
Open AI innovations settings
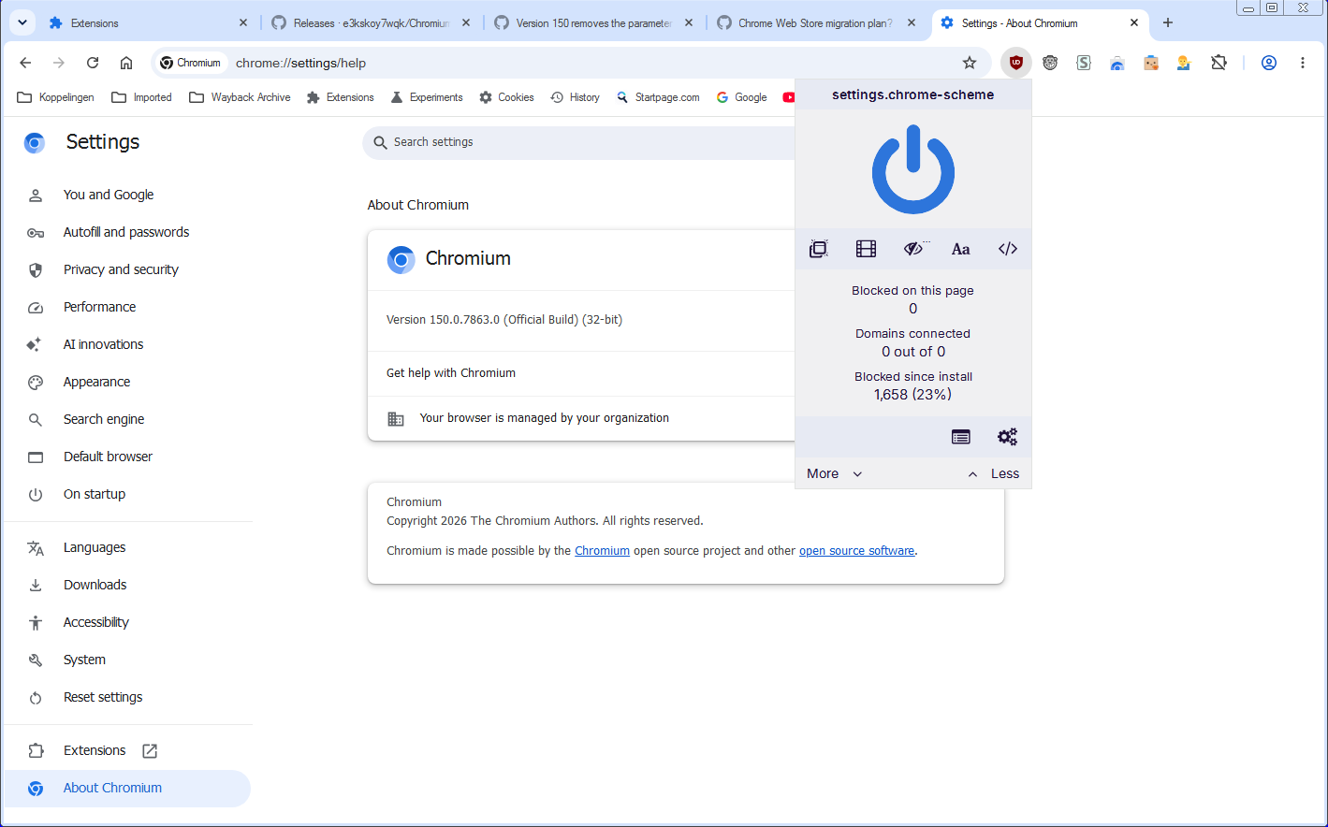pyautogui.click(x=127, y=344)
